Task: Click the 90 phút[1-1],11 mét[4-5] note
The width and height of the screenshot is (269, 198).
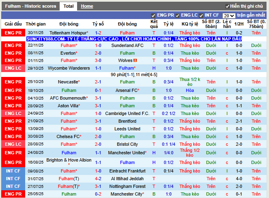Action: point(134,75)
